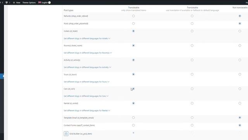Select Not translatable for Template Email
Viewport: 248px width, 140px height.
pyautogui.click(x=240, y=117)
